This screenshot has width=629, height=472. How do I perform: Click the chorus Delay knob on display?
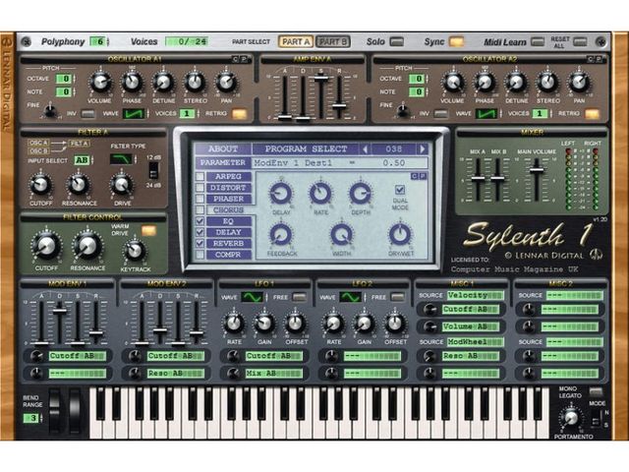(281, 194)
